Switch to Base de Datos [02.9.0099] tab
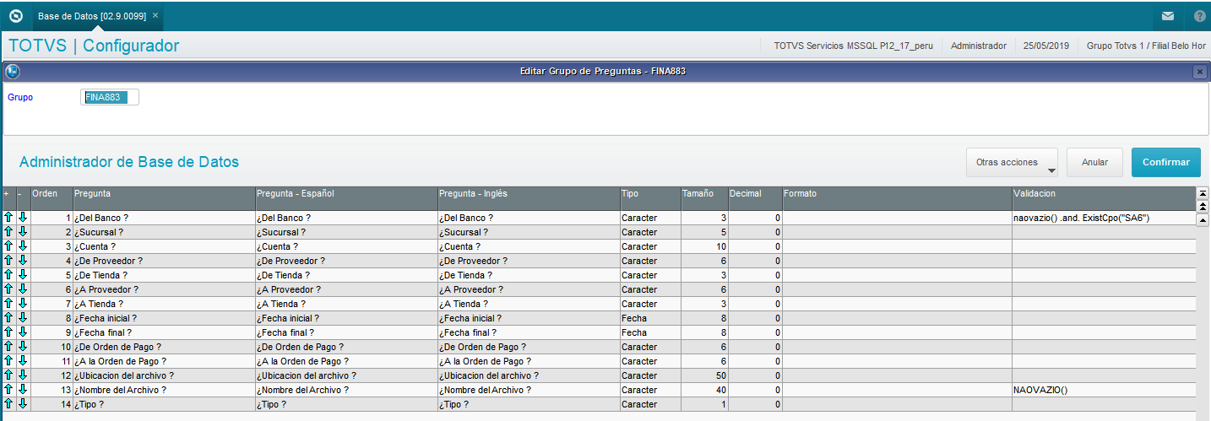The image size is (1211, 421). pyautogui.click(x=92, y=16)
